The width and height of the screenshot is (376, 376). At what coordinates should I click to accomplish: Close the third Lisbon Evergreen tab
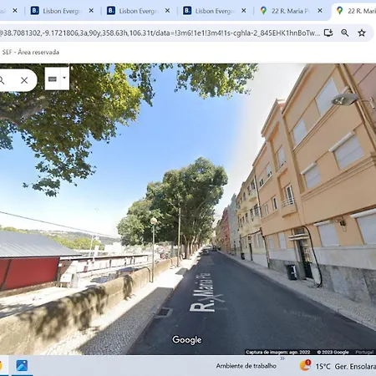pos(244,11)
